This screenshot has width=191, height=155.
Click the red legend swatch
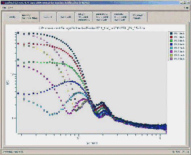tap(171, 37)
